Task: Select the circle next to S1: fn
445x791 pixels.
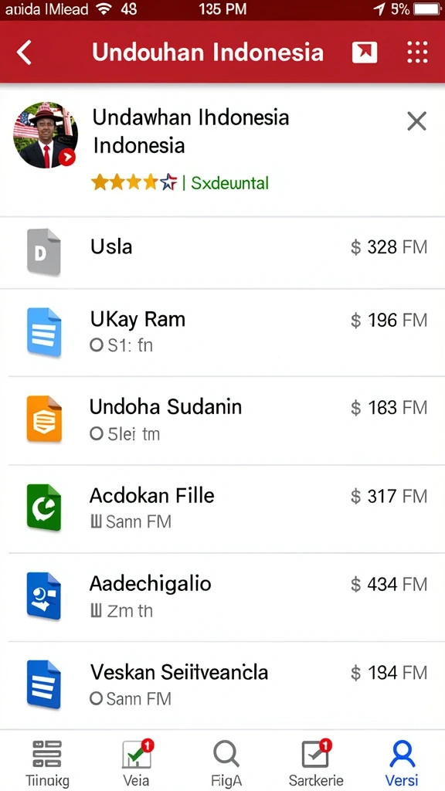Action: 97,345
